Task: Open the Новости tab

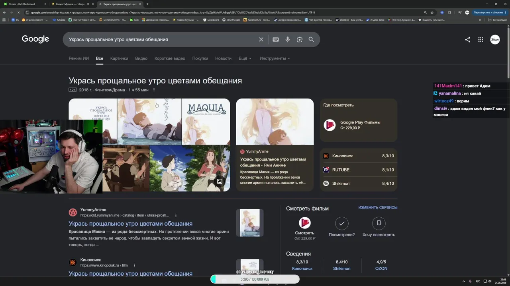Action: pyautogui.click(x=223, y=58)
